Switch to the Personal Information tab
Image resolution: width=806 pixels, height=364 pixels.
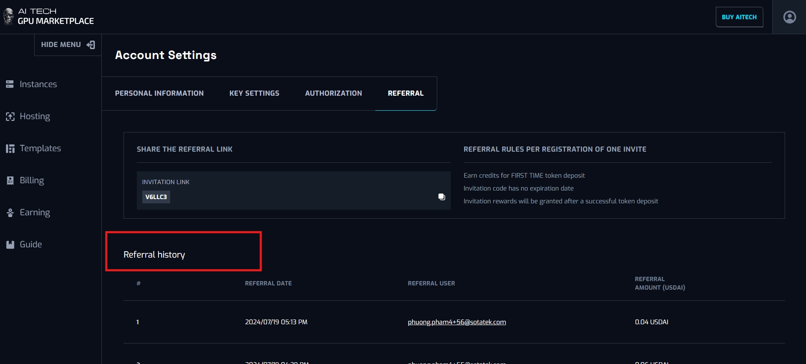click(x=159, y=93)
